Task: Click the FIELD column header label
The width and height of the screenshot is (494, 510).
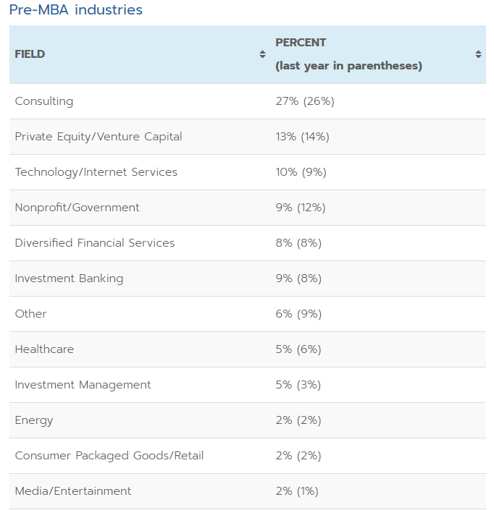Action: (30, 54)
